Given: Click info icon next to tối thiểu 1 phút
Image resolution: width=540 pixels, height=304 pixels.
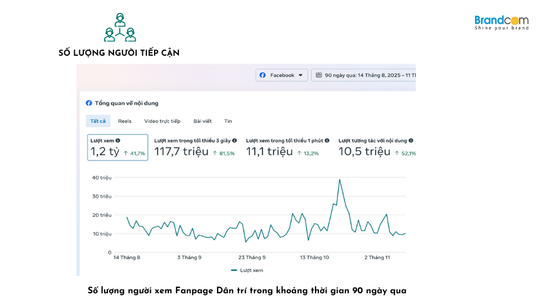Looking at the screenshot, I should tap(327, 141).
